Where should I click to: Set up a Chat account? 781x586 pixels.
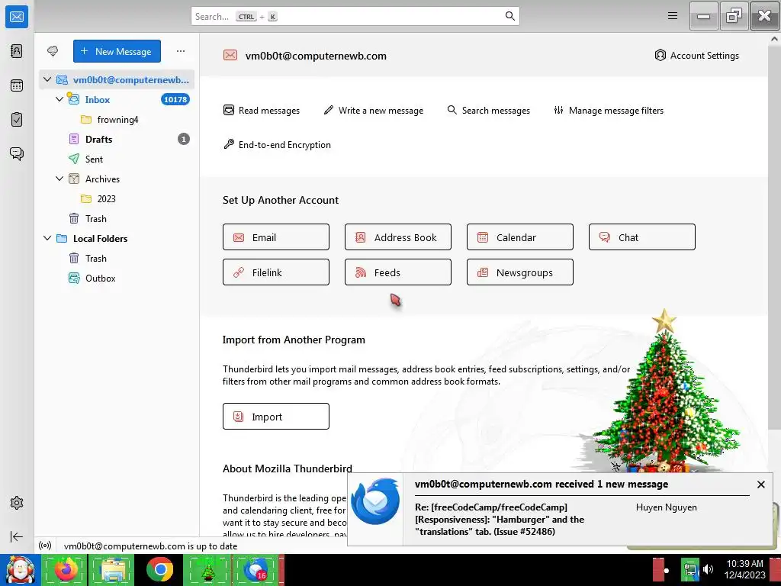[642, 237]
